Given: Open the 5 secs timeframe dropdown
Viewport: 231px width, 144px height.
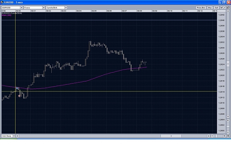Looking at the screenshot, I should tap(44, 8).
